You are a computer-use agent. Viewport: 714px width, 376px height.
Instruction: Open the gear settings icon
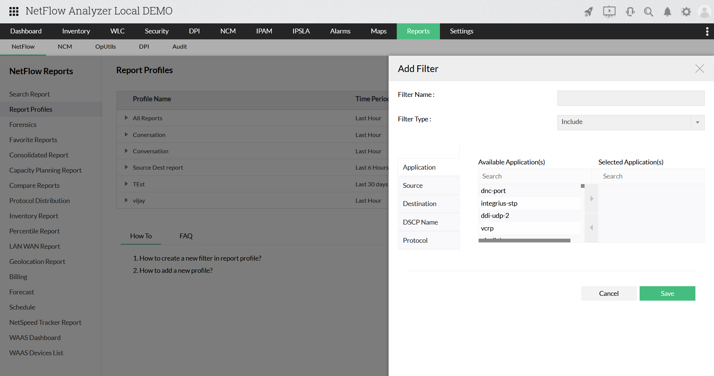686,12
